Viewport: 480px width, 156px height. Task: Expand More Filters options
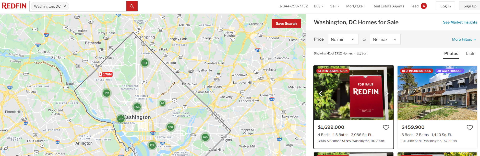coord(464,39)
